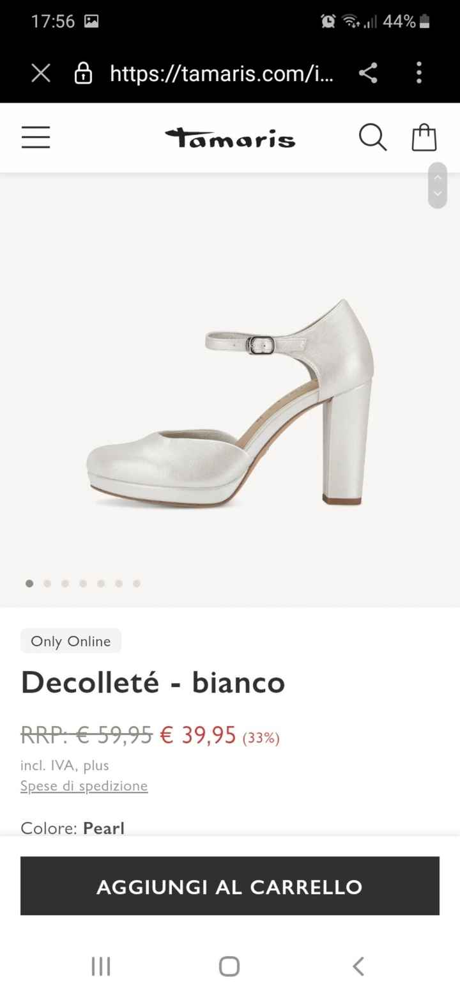Tap the Tamaris logo
Image resolution: width=460 pixels, height=997 pixels.
coord(230,138)
